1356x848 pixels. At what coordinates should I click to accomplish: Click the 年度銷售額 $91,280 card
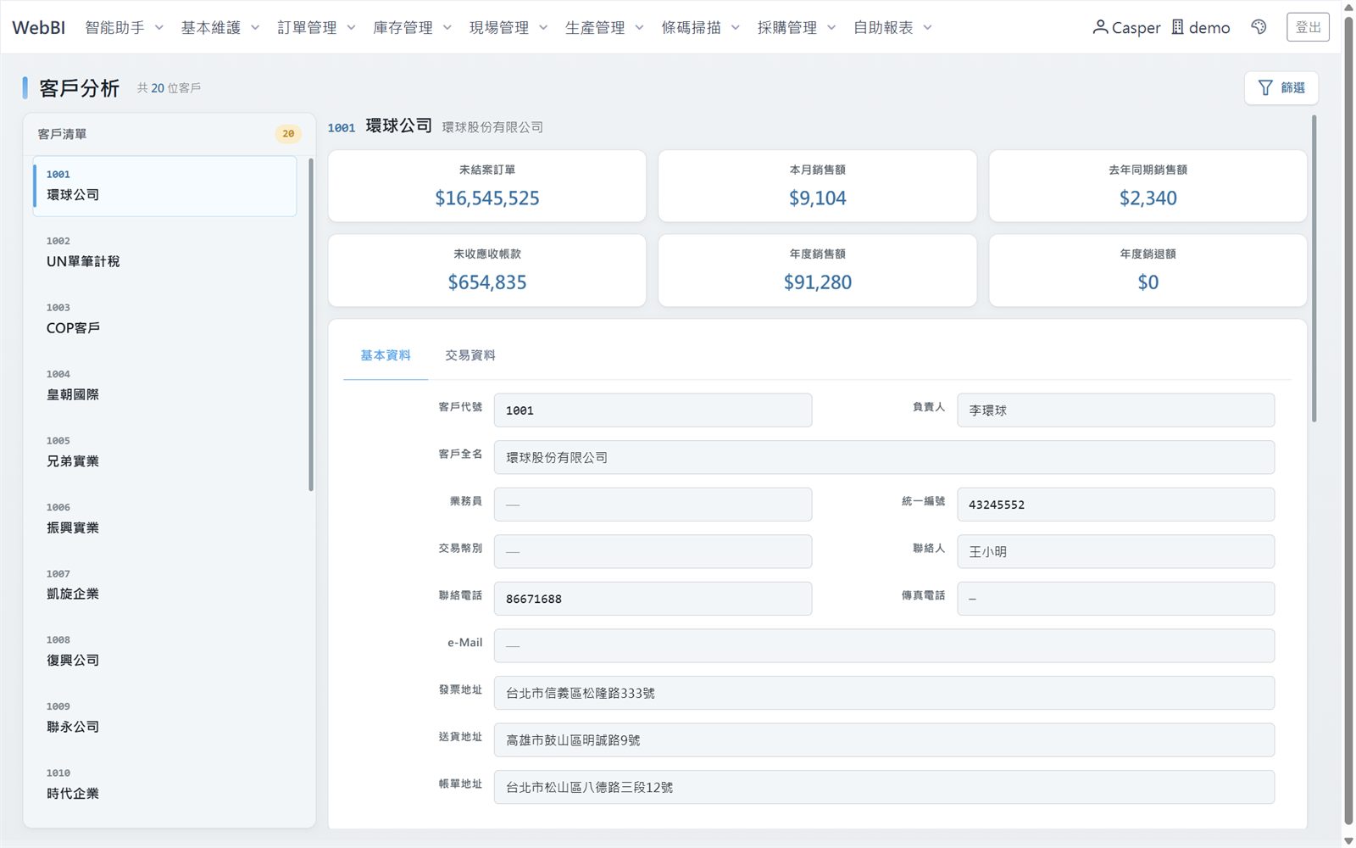pyautogui.click(x=817, y=271)
